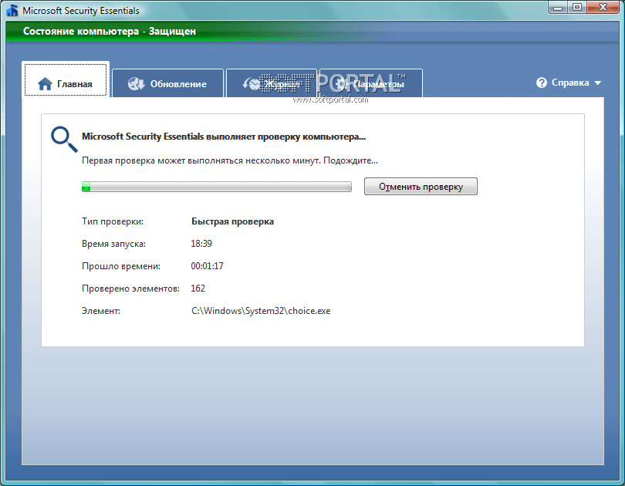The image size is (625, 486).
Task: Close the Security Essentials window
Action: [603, 8]
